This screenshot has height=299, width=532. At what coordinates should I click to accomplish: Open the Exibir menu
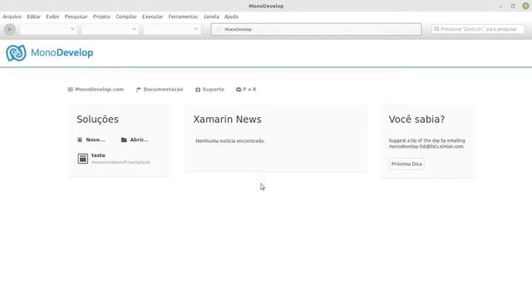coord(52,17)
